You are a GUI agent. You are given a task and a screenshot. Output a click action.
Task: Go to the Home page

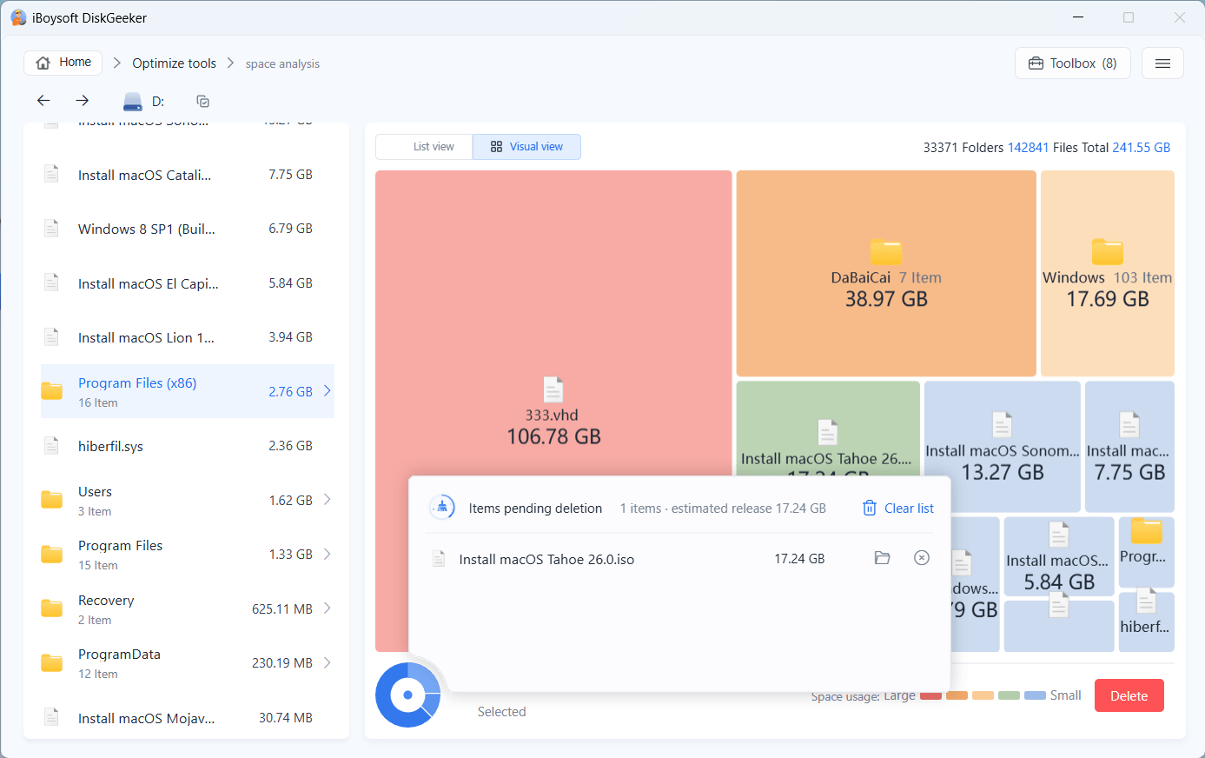click(x=63, y=63)
